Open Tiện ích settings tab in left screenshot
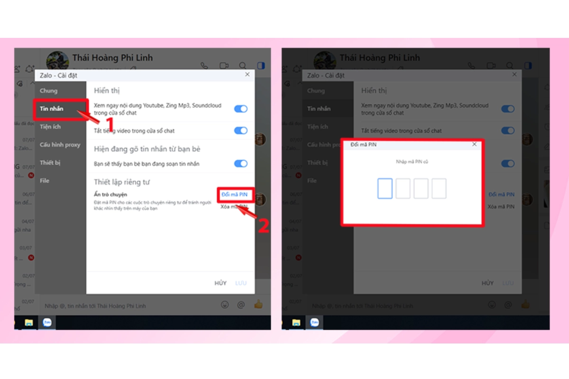 pos(50,126)
